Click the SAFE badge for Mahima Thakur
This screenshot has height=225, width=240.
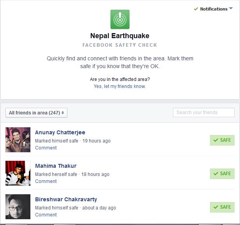click(222, 174)
